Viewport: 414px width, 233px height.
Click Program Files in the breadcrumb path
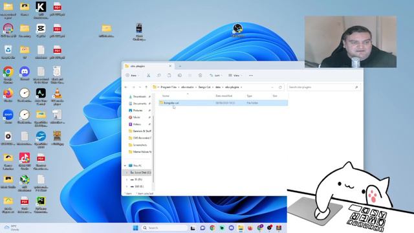[x=168, y=87]
